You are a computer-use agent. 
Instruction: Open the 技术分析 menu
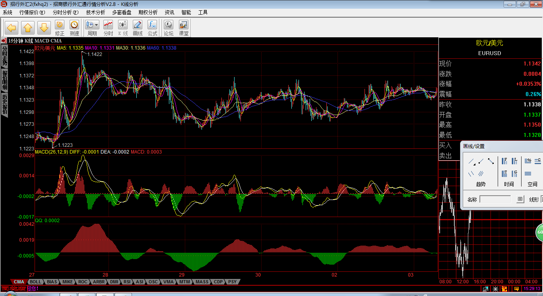tap(95, 12)
